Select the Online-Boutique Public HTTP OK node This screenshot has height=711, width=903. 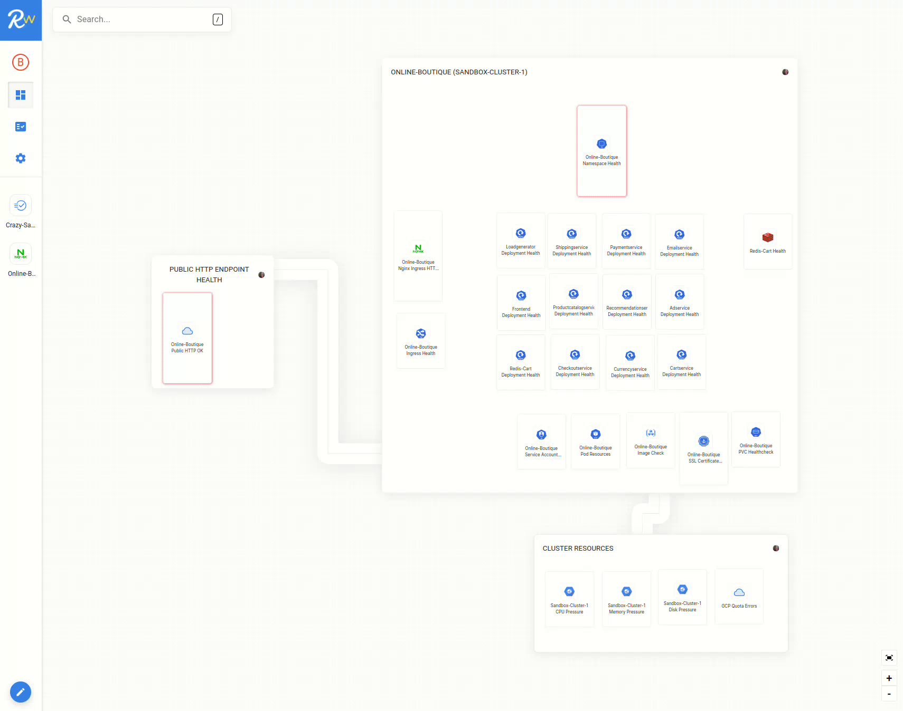187,338
